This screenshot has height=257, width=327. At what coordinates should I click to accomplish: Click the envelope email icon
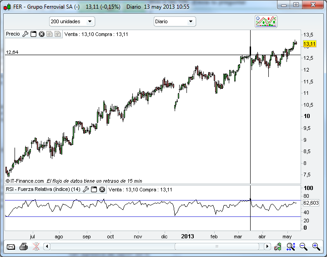(10, 247)
